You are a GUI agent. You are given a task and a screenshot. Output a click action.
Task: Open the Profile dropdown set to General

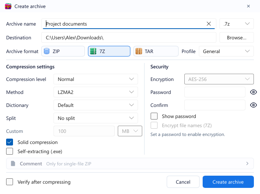(x=226, y=51)
